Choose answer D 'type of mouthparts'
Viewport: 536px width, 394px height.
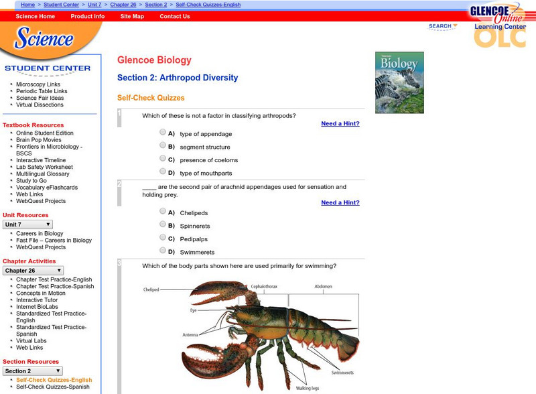162,171
